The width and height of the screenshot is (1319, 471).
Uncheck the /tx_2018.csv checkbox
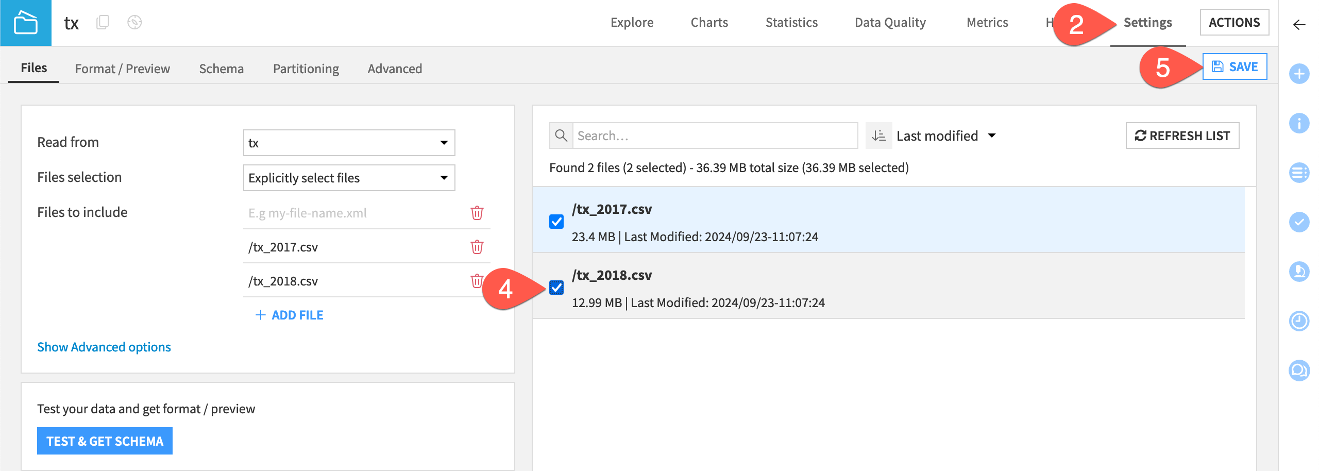tap(556, 288)
